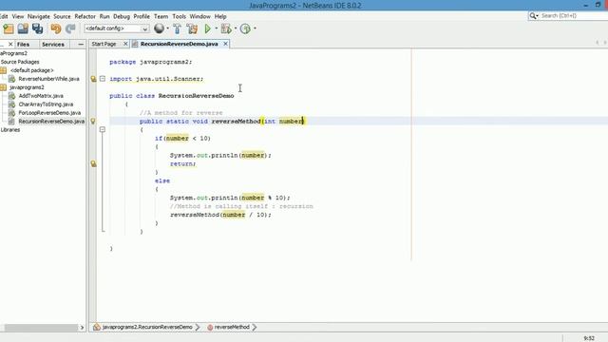Screen dimensions: 608x342
Task: Select CharArrayToString.java in tree
Action: coord(46,104)
